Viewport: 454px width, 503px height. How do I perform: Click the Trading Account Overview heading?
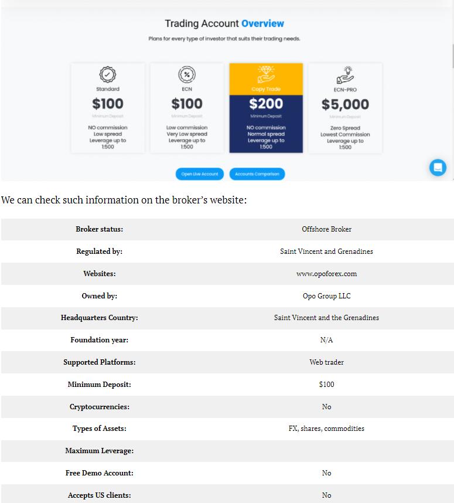pyautogui.click(x=224, y=23)
